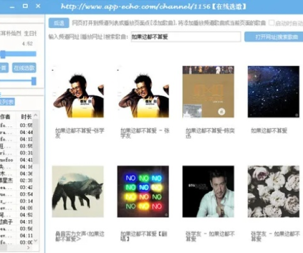Select the playlist row with duration 03:42
Screen dimensions: 303x253
coord(17,187)
